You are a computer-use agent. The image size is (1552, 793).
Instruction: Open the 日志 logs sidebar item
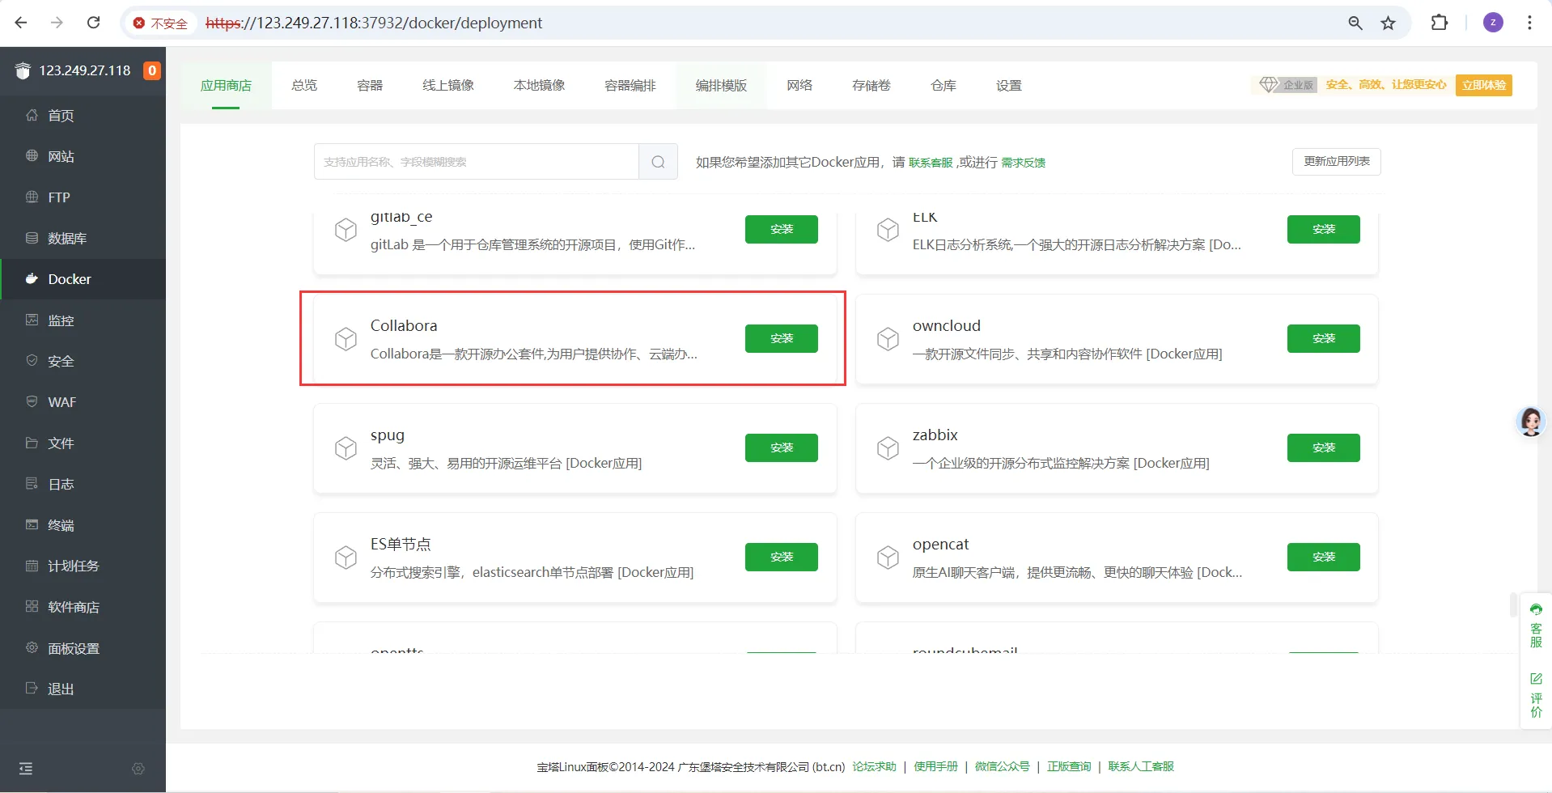[x=83, y=484]
